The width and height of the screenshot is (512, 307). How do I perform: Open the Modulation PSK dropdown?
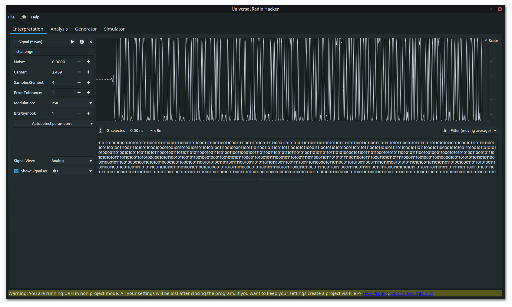coord(72,103)
